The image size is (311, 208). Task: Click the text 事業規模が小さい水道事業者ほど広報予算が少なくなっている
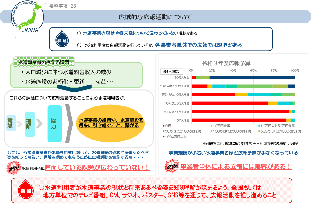234,153
